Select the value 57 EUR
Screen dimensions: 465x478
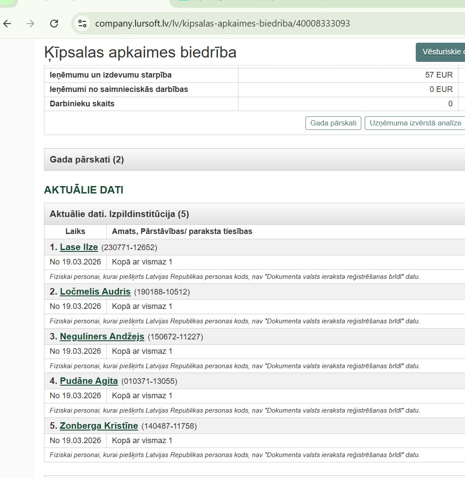tap(439, 75)
